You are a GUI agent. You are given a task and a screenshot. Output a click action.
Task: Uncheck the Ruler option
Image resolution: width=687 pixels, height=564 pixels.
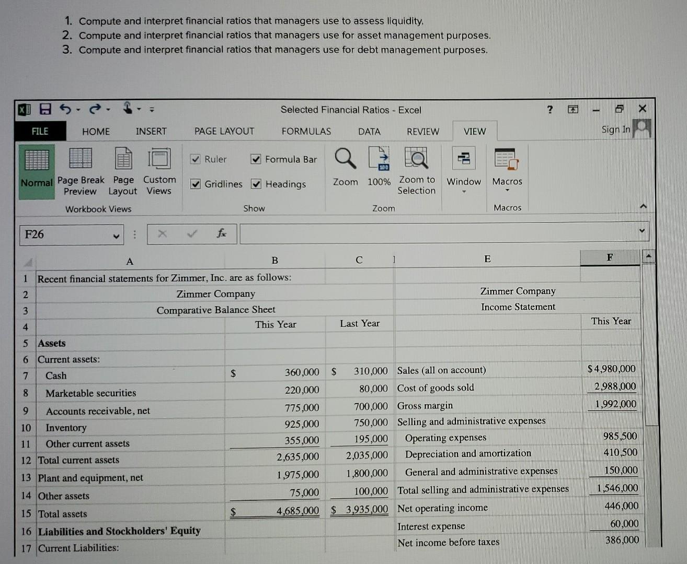click(196, 159)
